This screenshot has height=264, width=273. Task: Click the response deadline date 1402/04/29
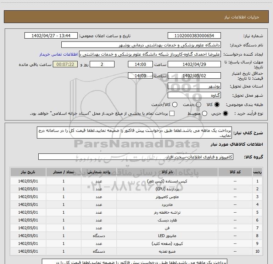(194, 64)
